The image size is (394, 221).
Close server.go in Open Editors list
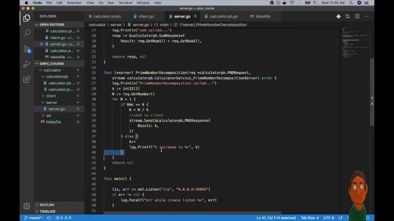point(41,44)
